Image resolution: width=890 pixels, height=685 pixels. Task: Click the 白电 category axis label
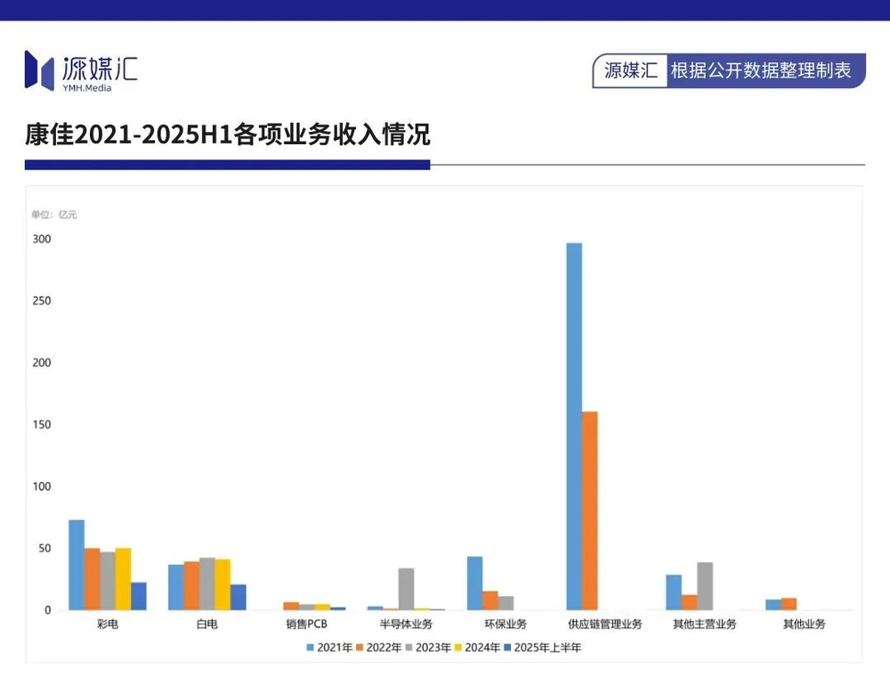(x=207, y=624)
